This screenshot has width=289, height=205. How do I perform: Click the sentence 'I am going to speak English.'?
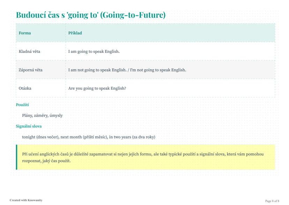coord(94,51)
